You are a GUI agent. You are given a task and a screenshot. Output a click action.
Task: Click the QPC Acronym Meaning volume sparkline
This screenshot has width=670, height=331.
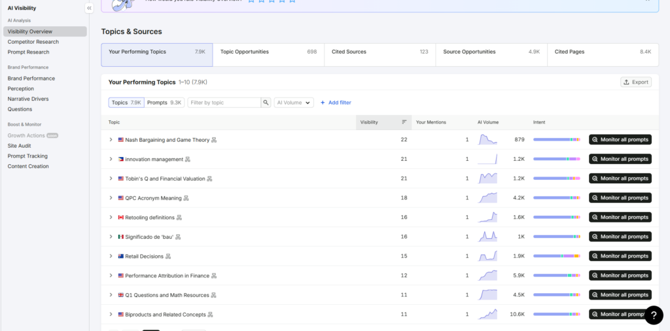(487, 198)
